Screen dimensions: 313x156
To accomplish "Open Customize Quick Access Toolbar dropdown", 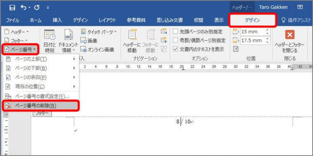I will point(48,8).
